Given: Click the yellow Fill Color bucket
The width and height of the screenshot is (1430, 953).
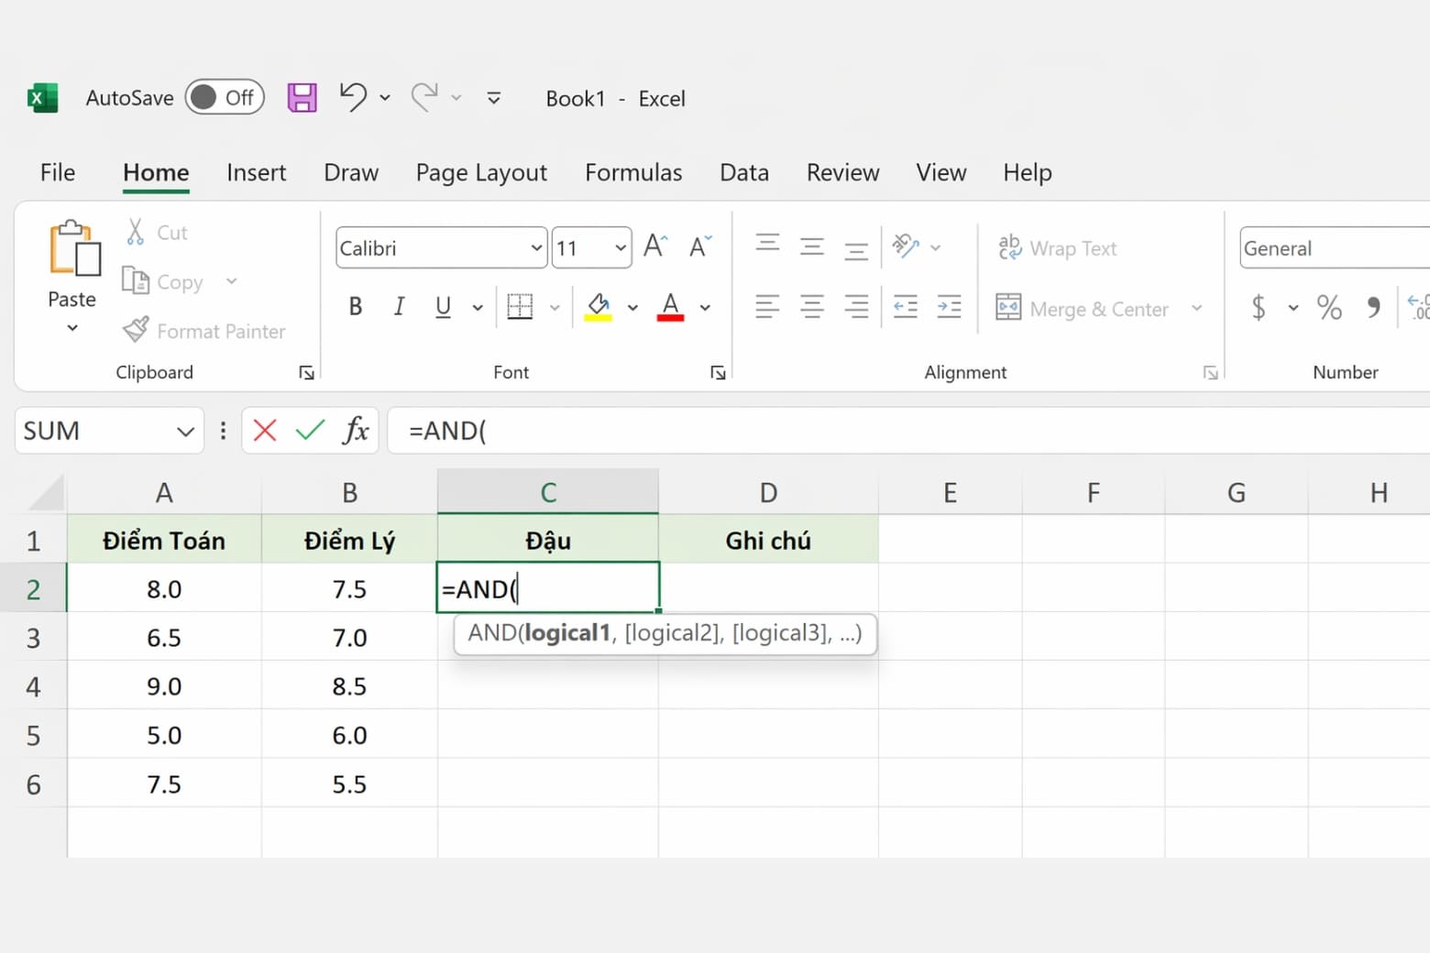Looking at the screenshot, I should click(599, 307).
